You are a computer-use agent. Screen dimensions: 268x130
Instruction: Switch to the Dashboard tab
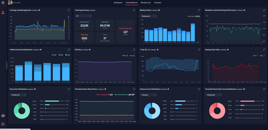click(x=118, y=2)
